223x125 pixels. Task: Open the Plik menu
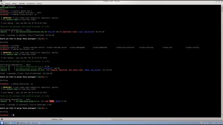[2, 3]
